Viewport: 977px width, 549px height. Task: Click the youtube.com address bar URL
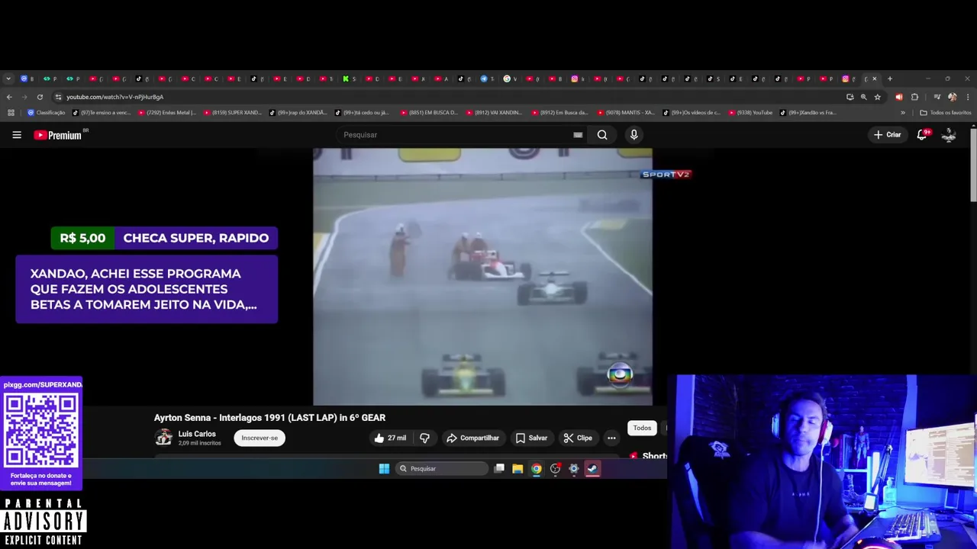[x=114, y=97]
